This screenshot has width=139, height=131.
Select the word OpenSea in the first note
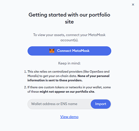click(x=96, y=71)
